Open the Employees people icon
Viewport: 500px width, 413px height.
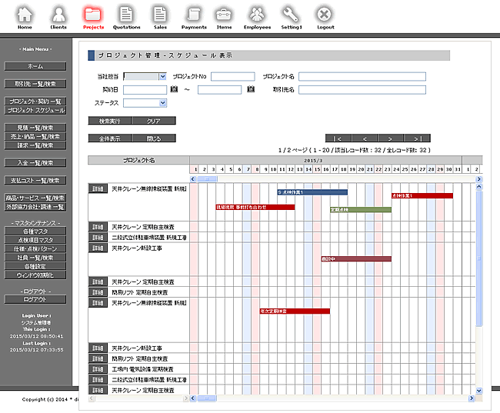(x=257, y=15)
